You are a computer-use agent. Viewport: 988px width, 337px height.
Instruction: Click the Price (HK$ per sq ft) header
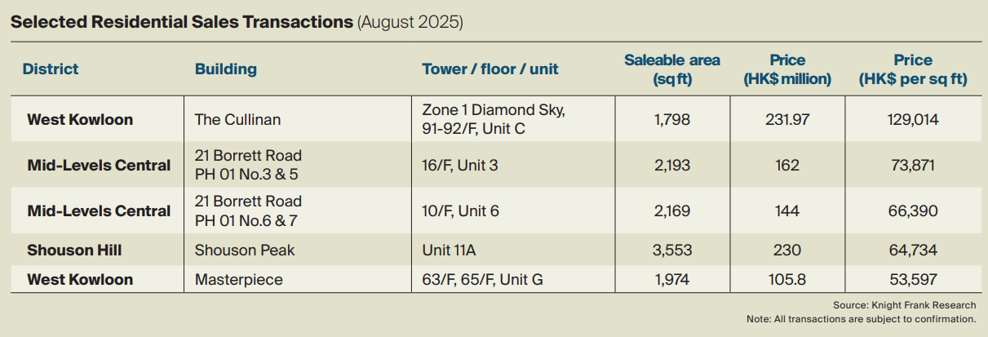[x=913, y=69]
